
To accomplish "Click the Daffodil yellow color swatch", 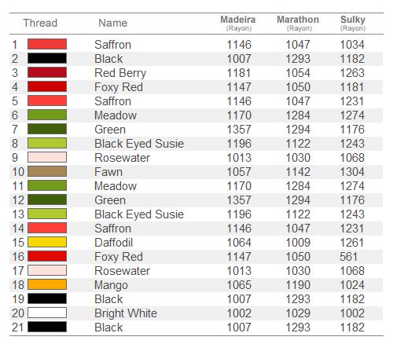I will tap(47, 242).
